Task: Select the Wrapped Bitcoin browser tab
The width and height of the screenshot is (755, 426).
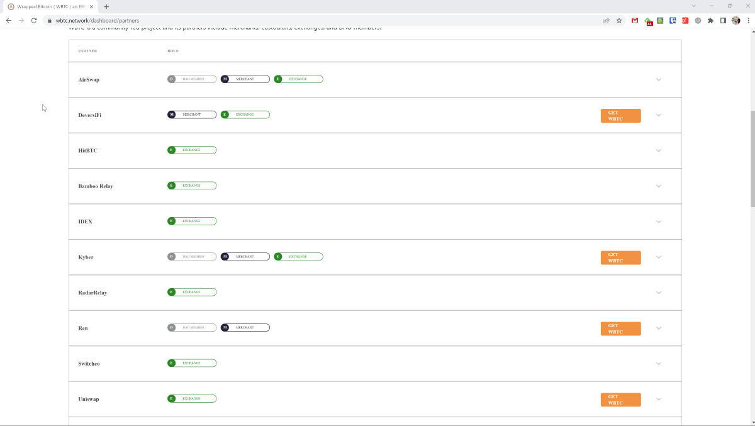Action: tap(50, 6)
